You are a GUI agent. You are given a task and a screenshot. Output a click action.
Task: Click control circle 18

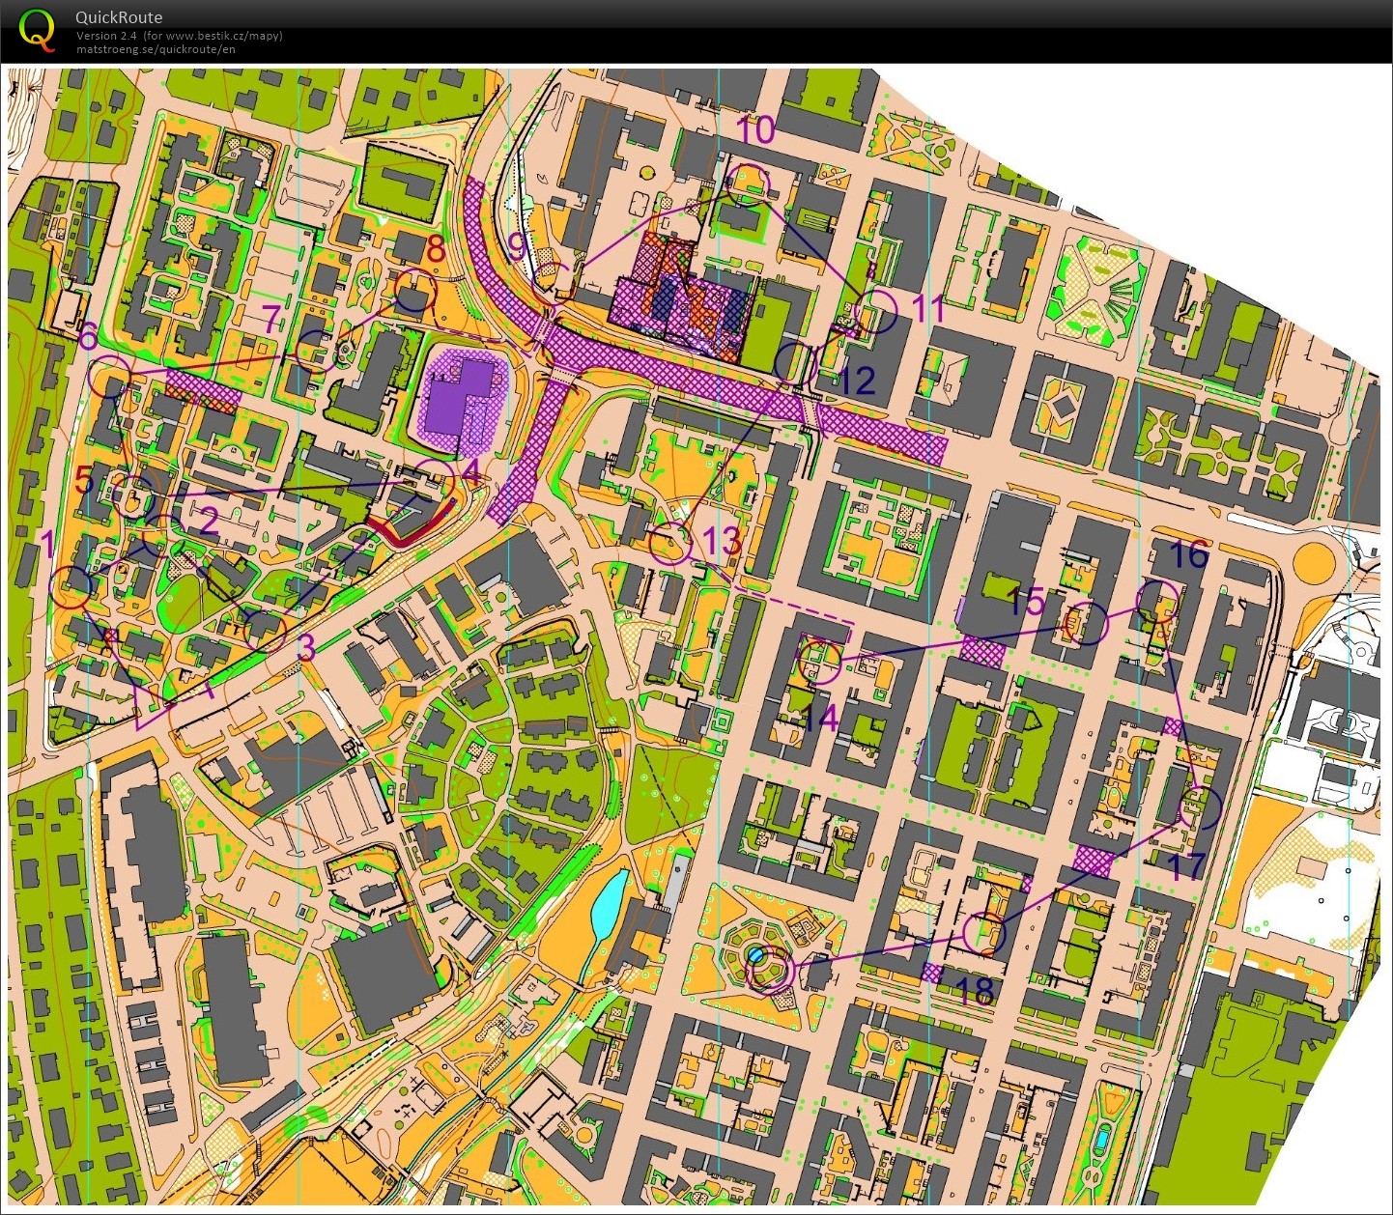point(986,933)
